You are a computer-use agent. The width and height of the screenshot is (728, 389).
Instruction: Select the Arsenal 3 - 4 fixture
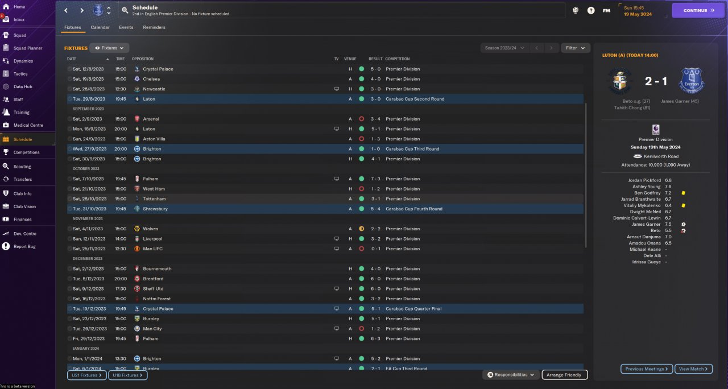click(x=324, y=119)
